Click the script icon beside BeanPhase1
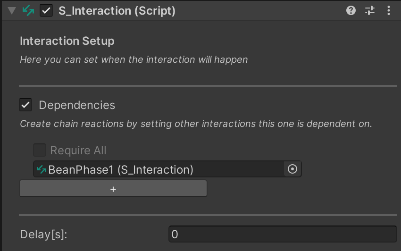Image resolution: width=401 pixels, height=251 pixels. pos(42,169)
